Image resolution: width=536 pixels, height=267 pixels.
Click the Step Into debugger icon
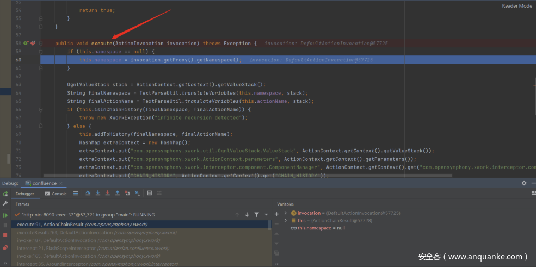97,193
